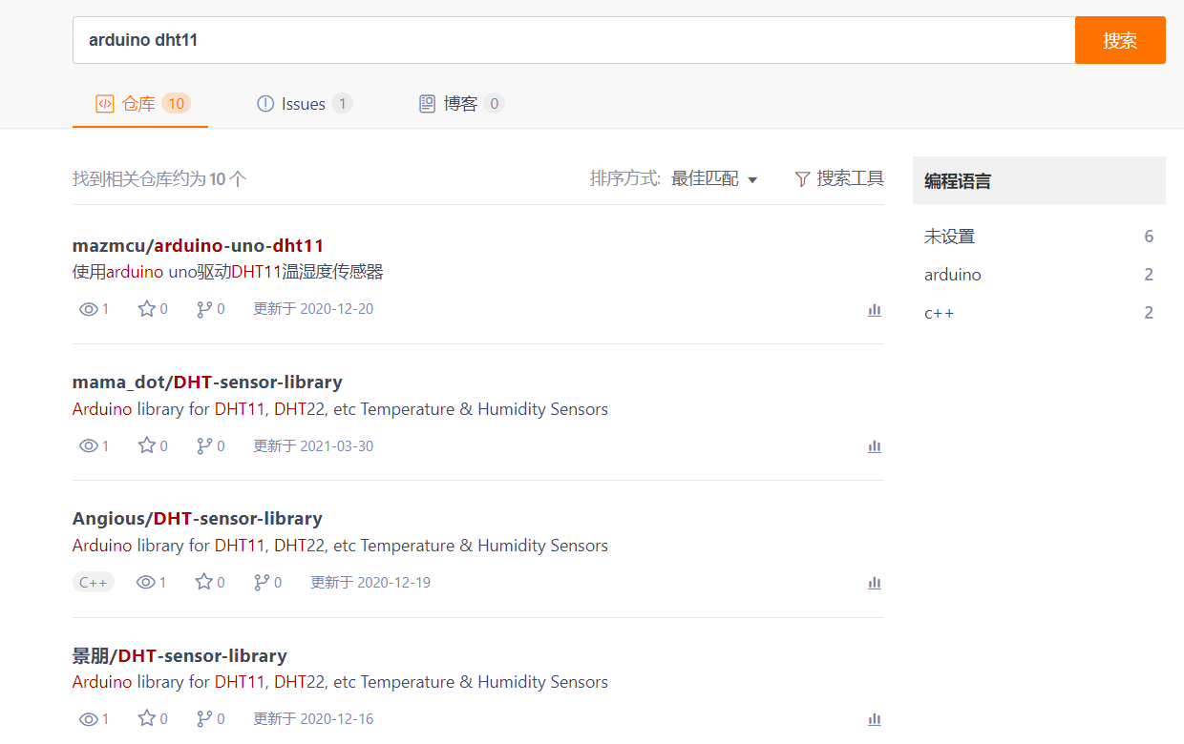Click fork icon for 景朋 repository
Image resolution: width=1184 pixels, height=744 pixels.
pyautogui.click(x=204, y=719)
